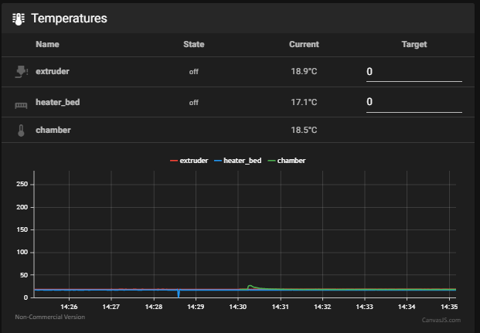Click the 14:26 time axis label
Screen dimensions: 480x333
[x=69, y=307]
